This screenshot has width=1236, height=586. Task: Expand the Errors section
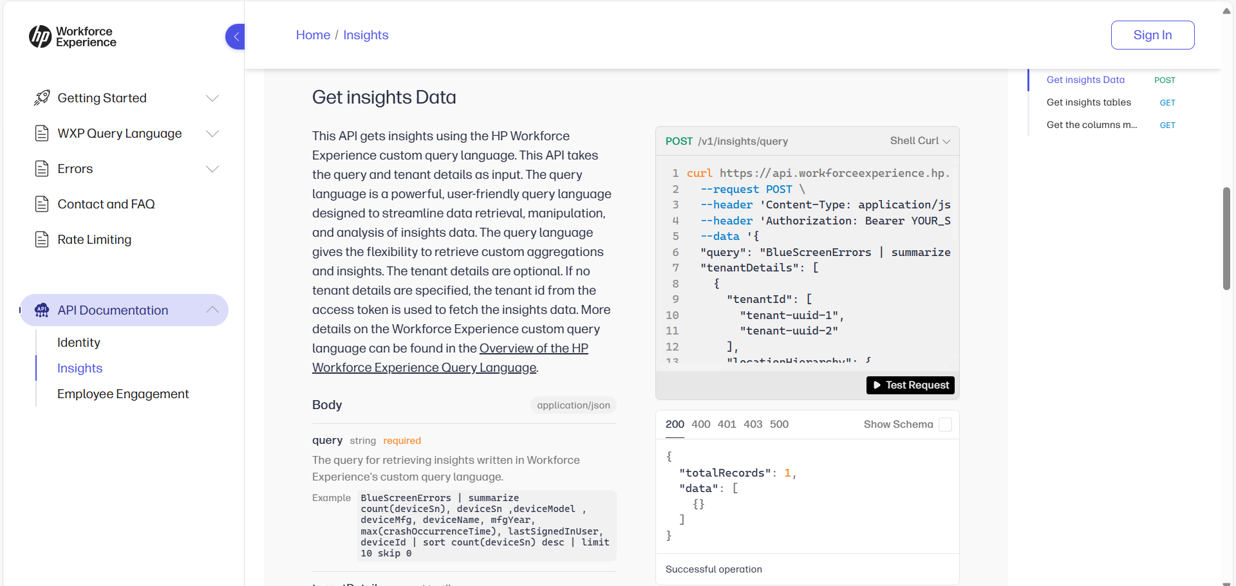(212, 169)
